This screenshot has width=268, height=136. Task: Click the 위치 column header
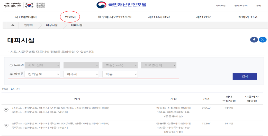point(77,99)
